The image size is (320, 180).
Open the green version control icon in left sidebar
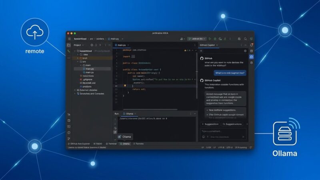point(69,51)
